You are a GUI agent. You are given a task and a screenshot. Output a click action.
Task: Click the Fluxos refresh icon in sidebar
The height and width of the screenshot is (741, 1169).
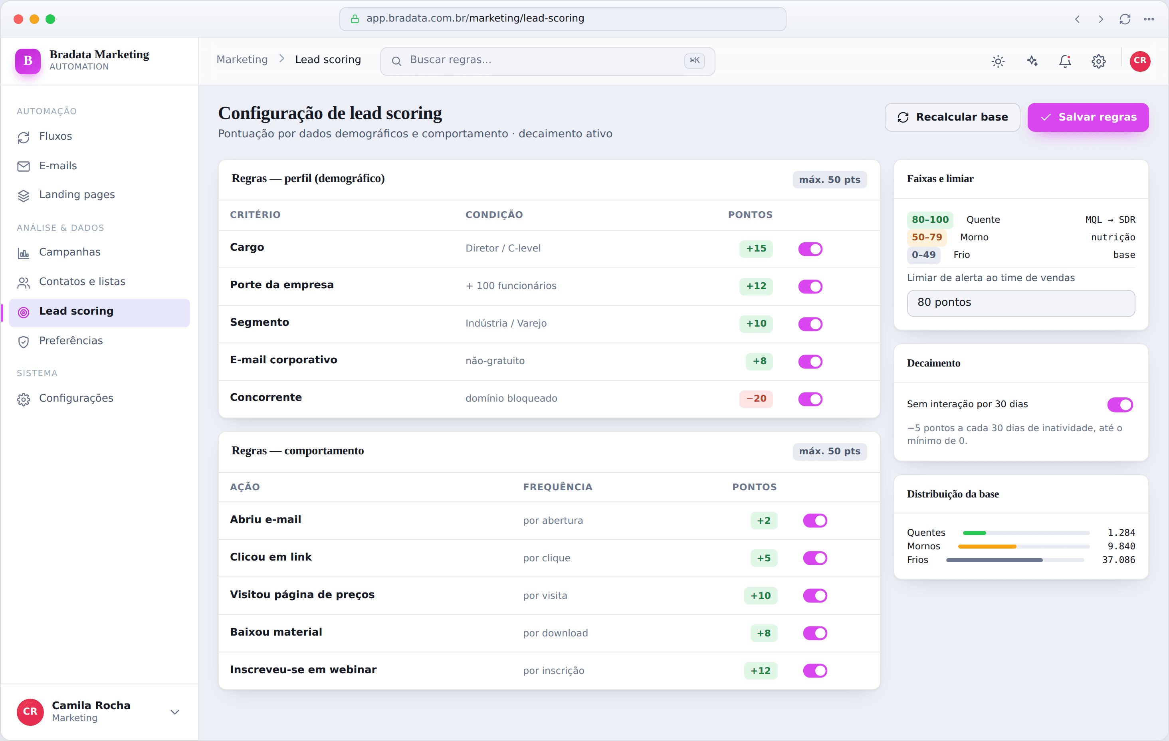(x=23, y=137)
